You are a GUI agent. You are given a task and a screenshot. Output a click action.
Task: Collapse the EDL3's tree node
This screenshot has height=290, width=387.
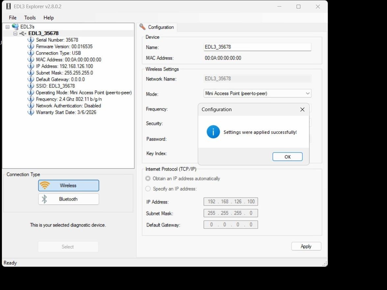click(x=7, y=26)
